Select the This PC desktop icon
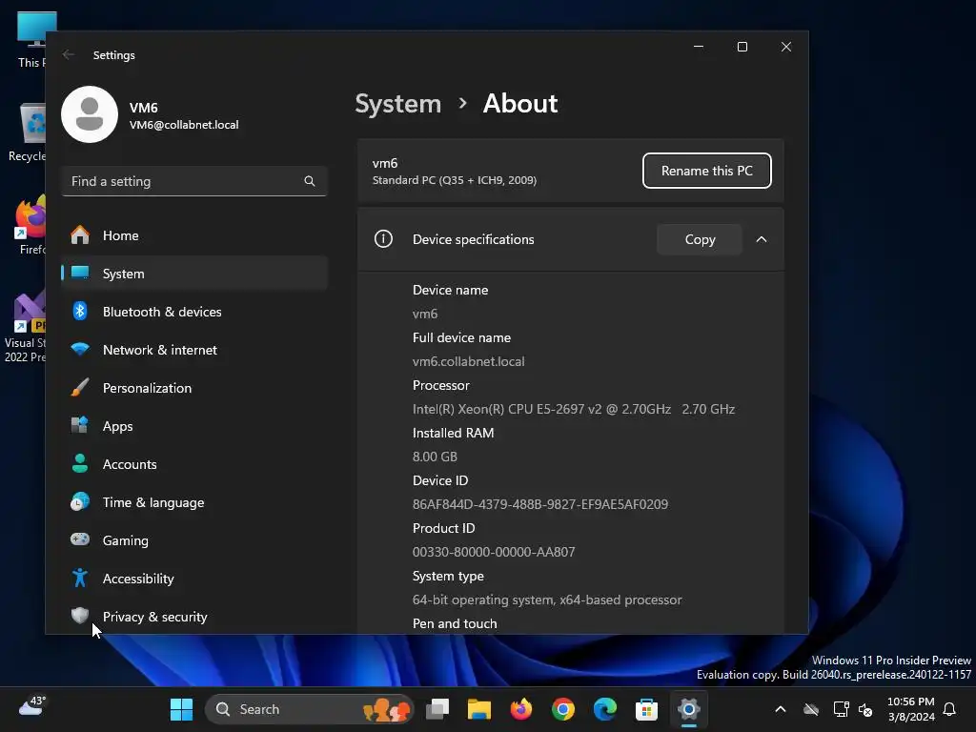Image resolution: width=976 pixels, height=732 pixels. 31,40
